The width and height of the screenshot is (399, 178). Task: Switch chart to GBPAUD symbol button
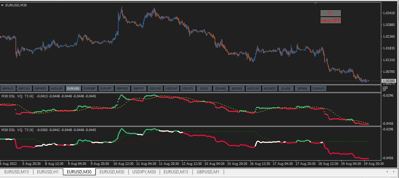[x=9, y=88]
